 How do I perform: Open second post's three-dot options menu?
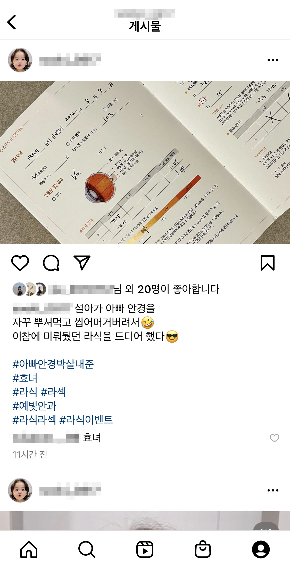click(x=273, y=490)
